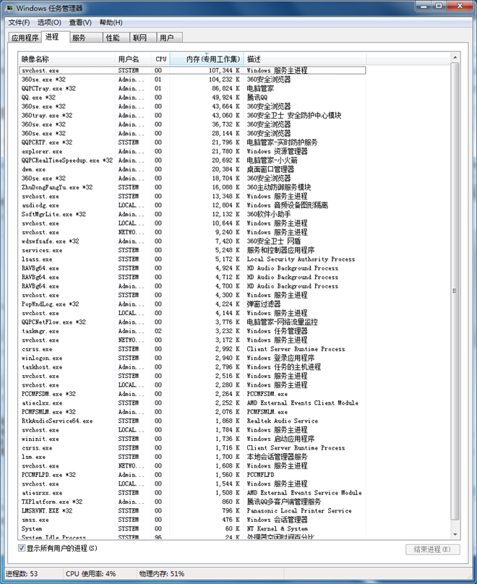Open the 查看(V) menu
The image size is (477, 584).
point(80,22)
